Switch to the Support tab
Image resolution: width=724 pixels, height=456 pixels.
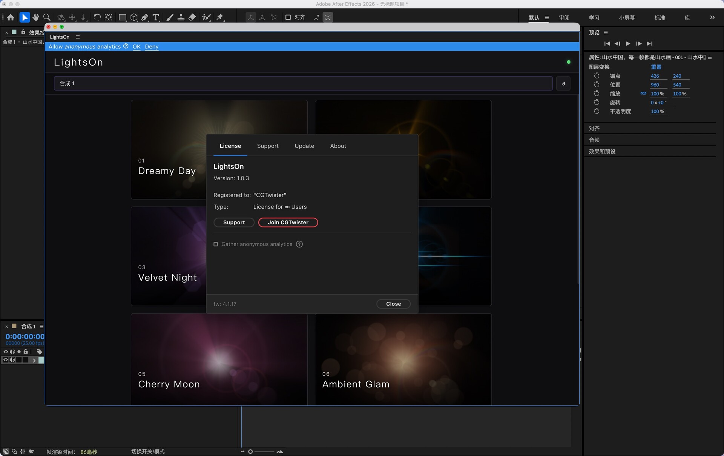point(268,146)
